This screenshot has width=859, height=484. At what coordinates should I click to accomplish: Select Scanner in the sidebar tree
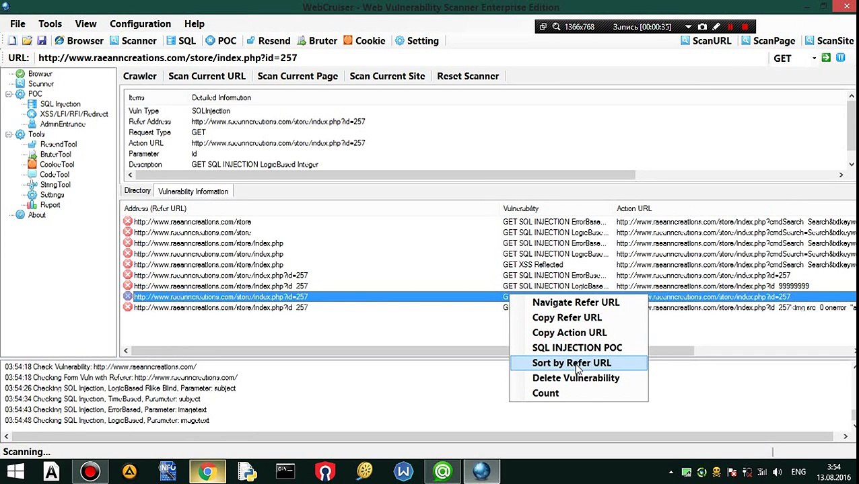click(40, 84)
